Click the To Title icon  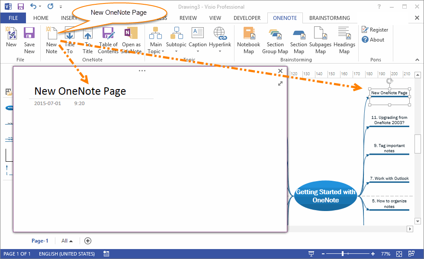[x=87, y=33]
